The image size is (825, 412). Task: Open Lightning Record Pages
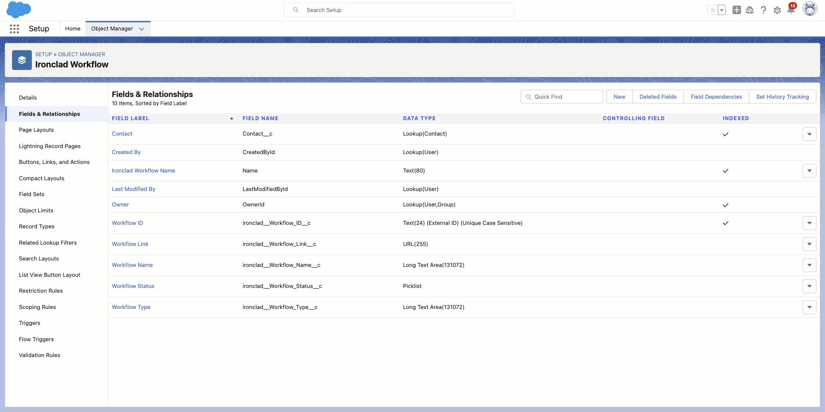[50, 146]
